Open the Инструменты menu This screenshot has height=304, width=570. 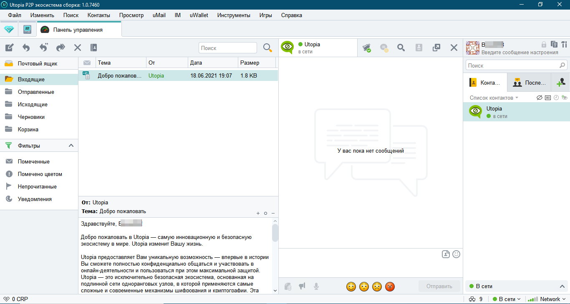[234, 15]
